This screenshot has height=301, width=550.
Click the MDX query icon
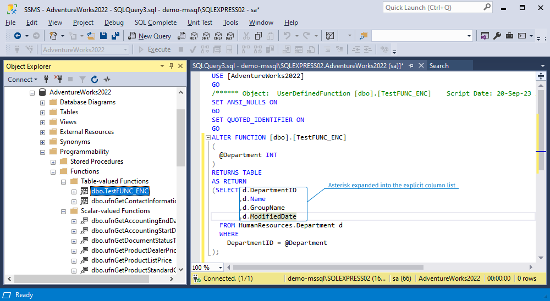click(x=194, y=36)
